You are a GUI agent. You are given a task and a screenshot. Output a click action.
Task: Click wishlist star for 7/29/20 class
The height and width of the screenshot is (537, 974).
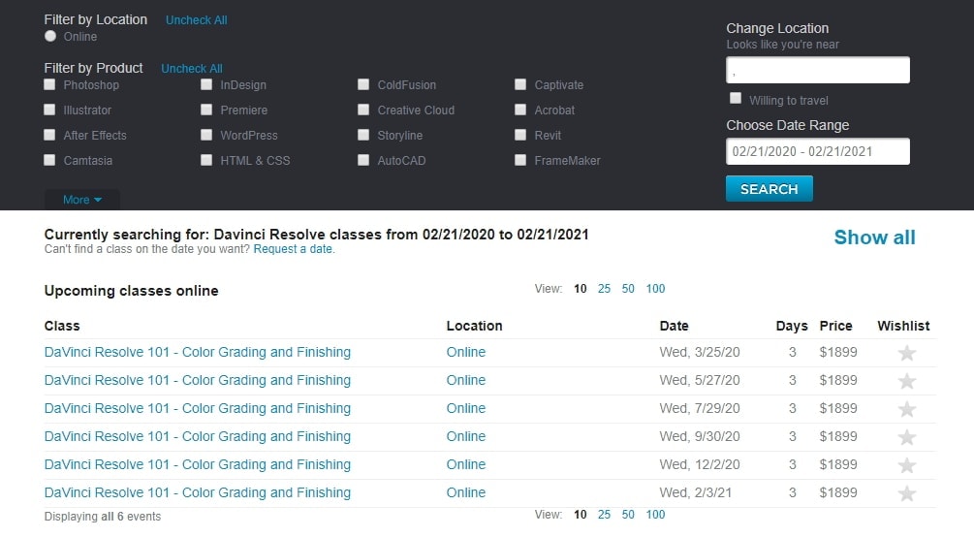[906, 409]
